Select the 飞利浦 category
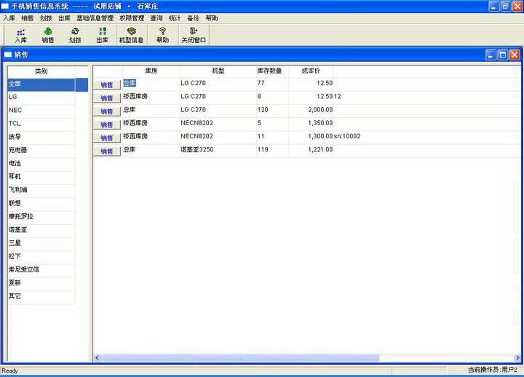This screenshot has height=377, width=524. [x=41, y=190]
